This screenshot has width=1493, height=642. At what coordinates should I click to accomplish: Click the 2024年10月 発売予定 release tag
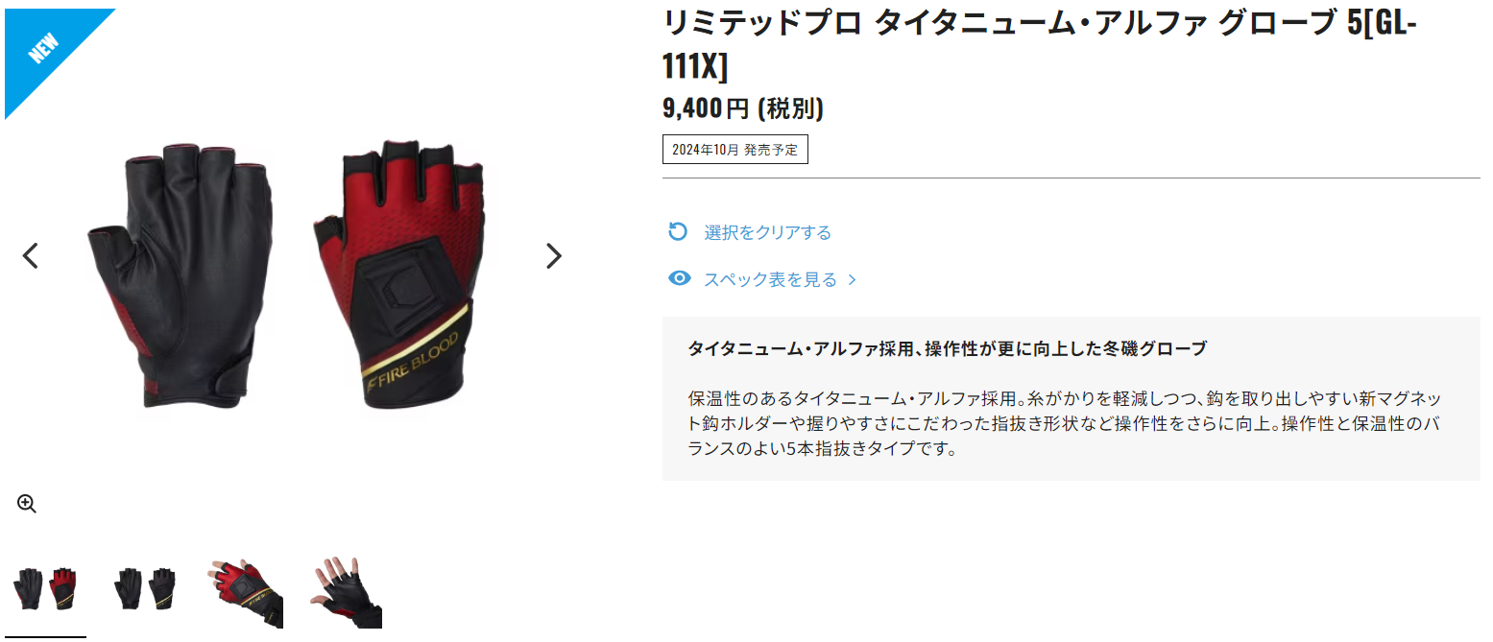(735, 150)
